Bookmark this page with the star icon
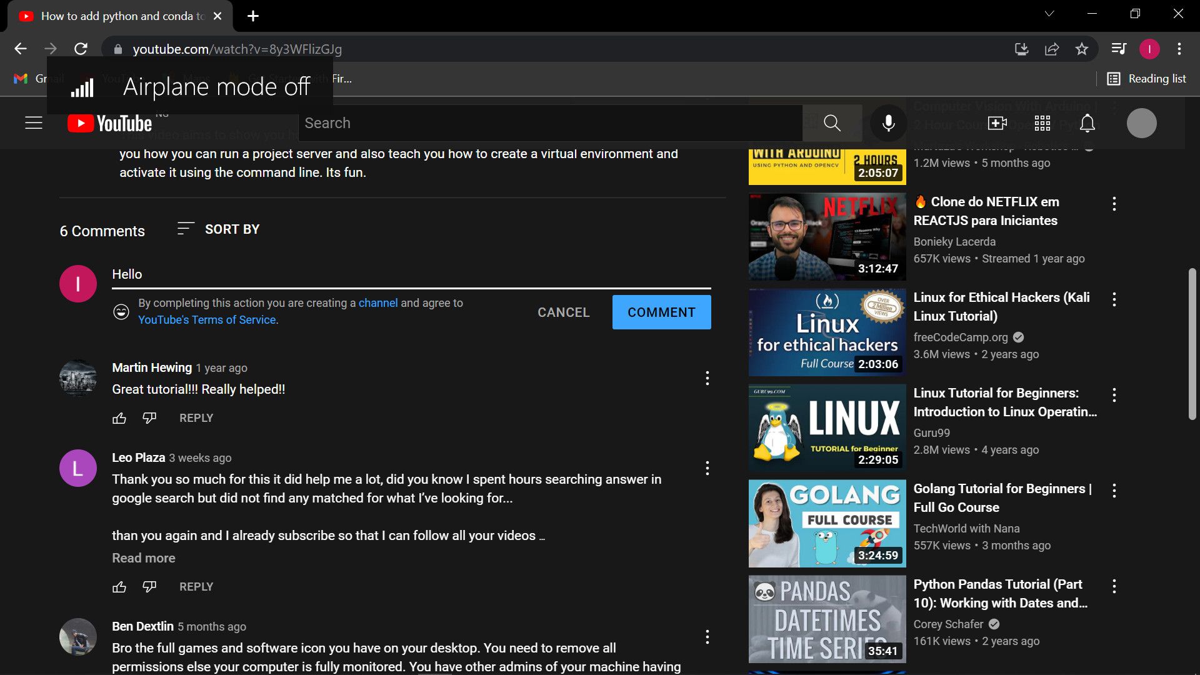This screenshot has width=1200, height=675. 1082,49
